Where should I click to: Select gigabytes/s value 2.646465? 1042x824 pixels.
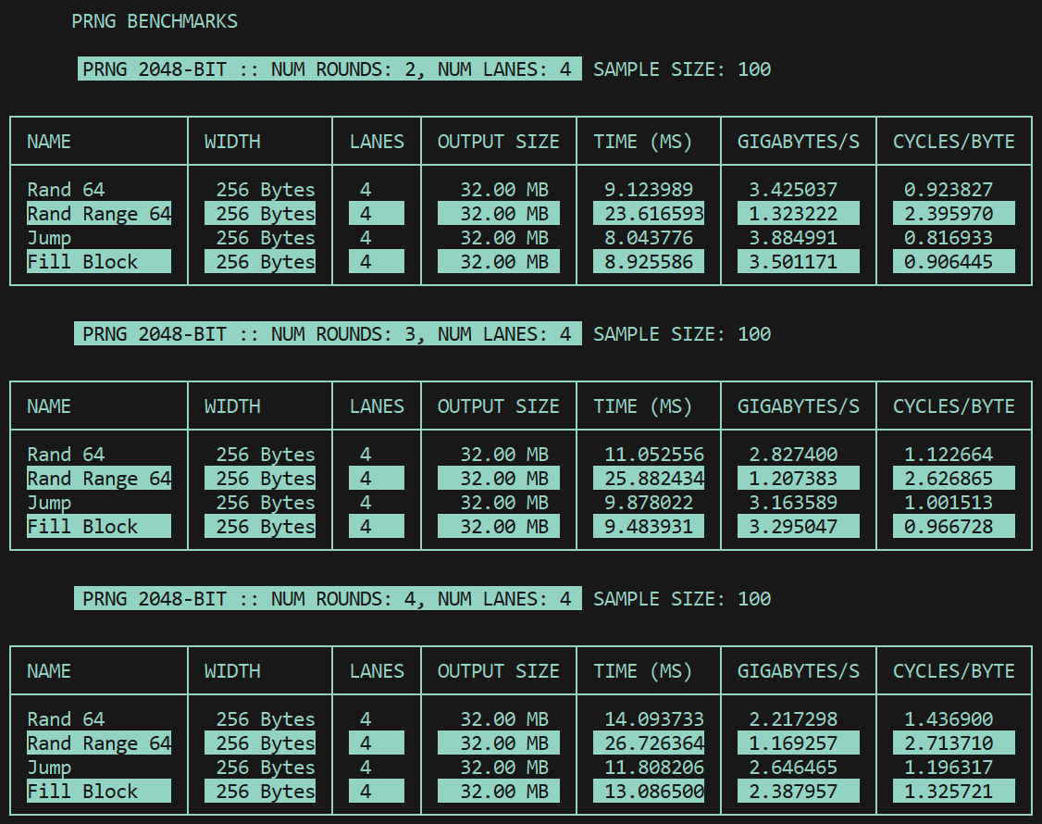point(793,767)
